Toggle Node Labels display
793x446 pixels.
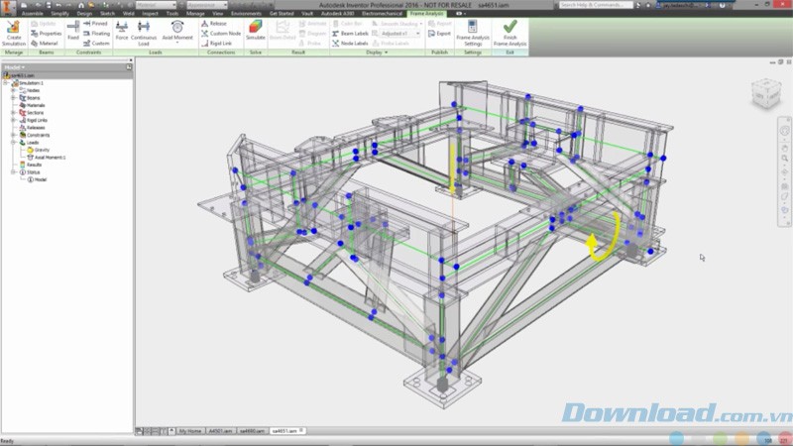point(349,44)
